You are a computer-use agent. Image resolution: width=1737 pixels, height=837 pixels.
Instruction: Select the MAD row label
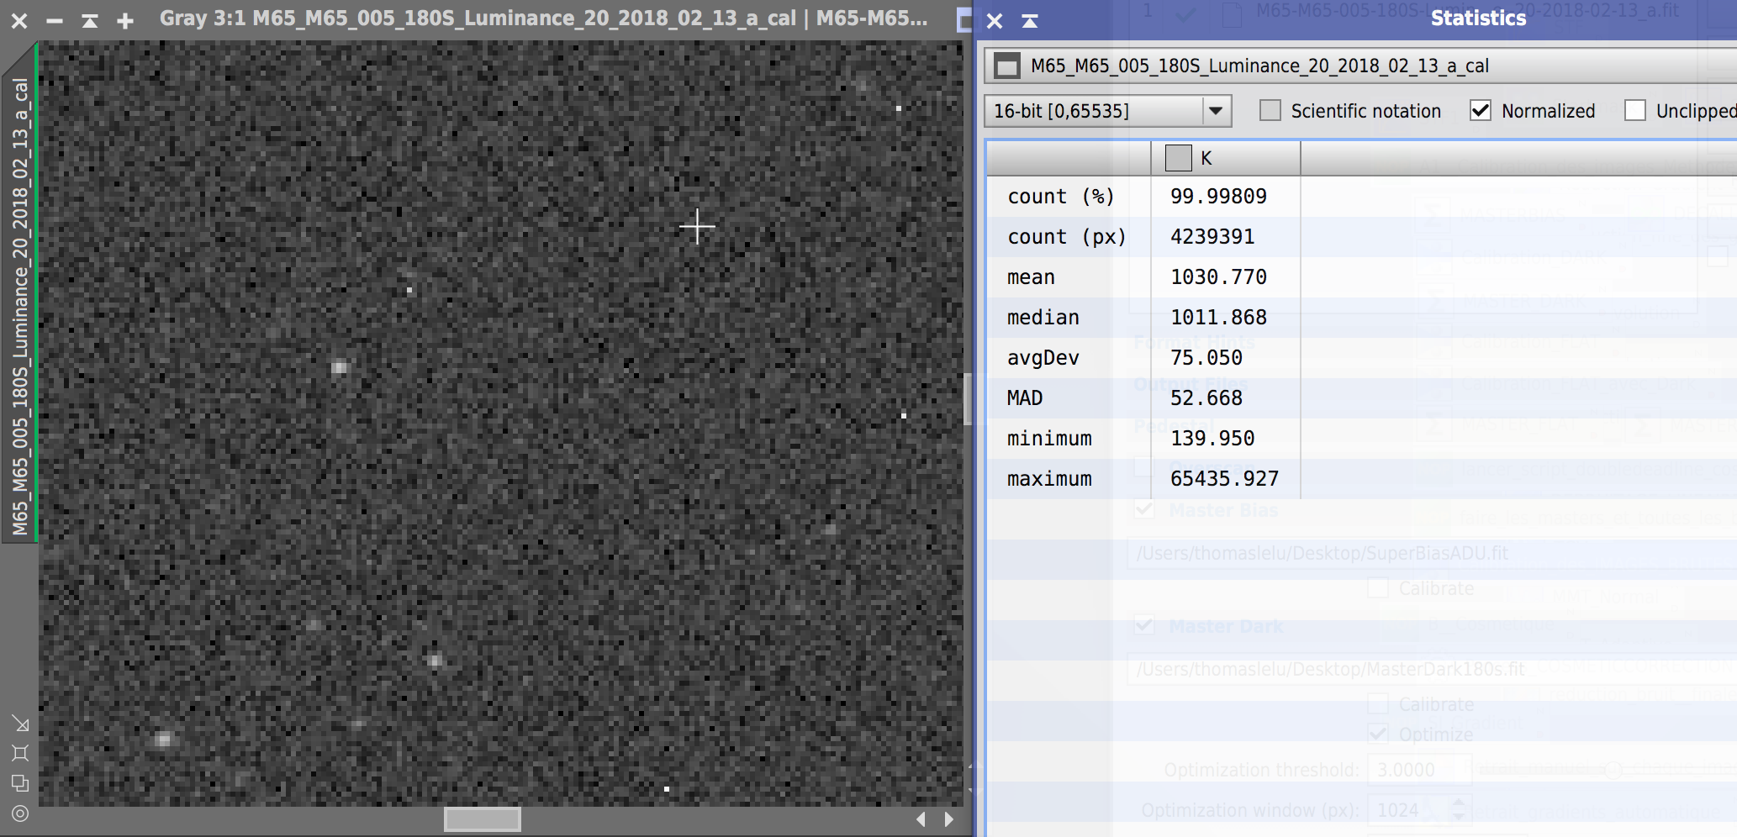click(1025, 398)
